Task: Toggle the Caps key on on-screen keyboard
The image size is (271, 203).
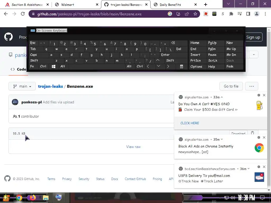Action: coord(39,55)
